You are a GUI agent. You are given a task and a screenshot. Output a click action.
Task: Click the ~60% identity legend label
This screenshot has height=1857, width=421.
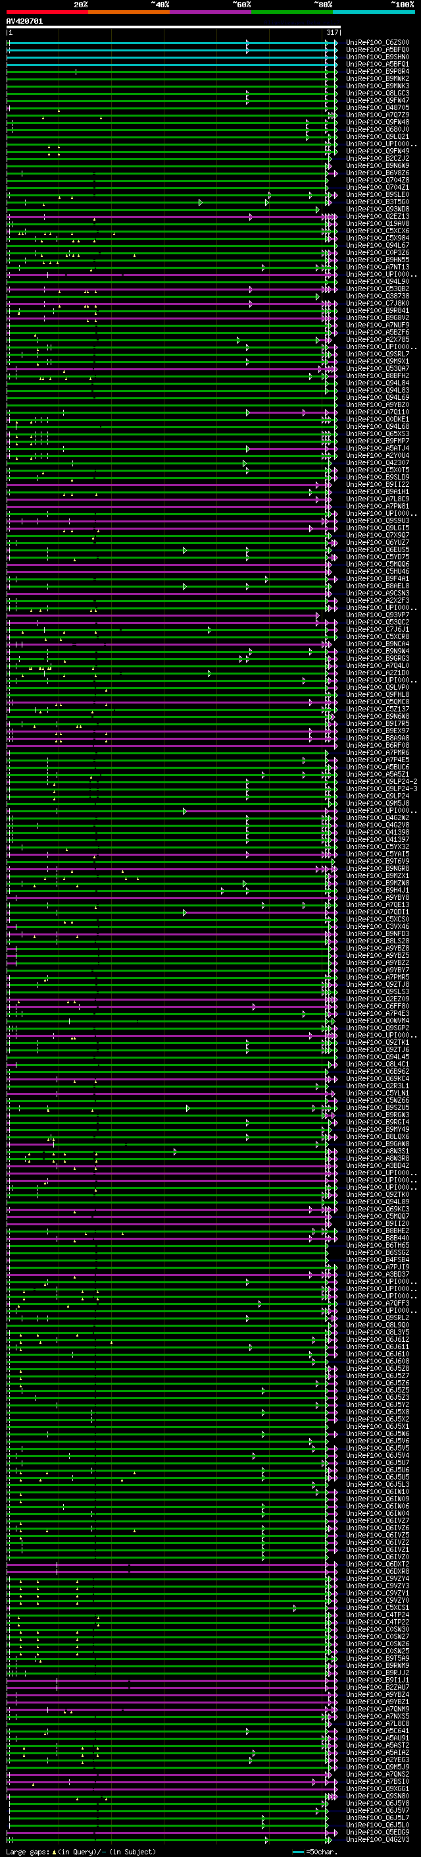tap(241, 5)
